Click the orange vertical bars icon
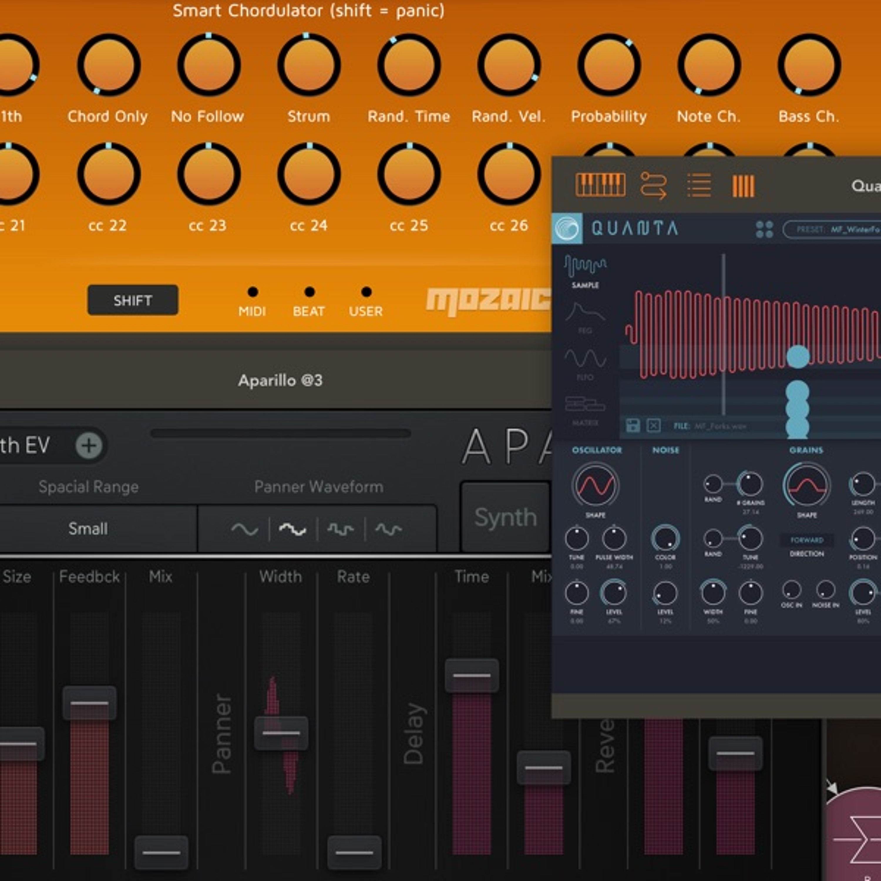This screenshot has width=881, height=881. (x=743, y=186)
